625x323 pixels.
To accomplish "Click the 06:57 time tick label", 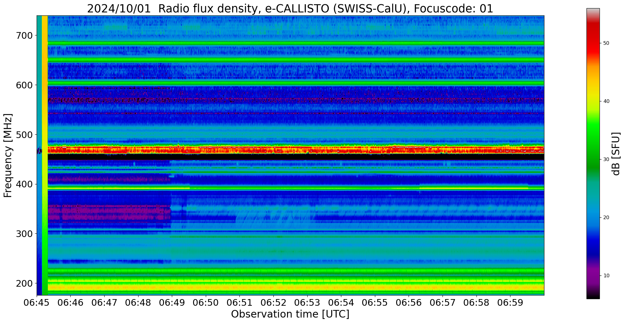I will tap(443, 303).
